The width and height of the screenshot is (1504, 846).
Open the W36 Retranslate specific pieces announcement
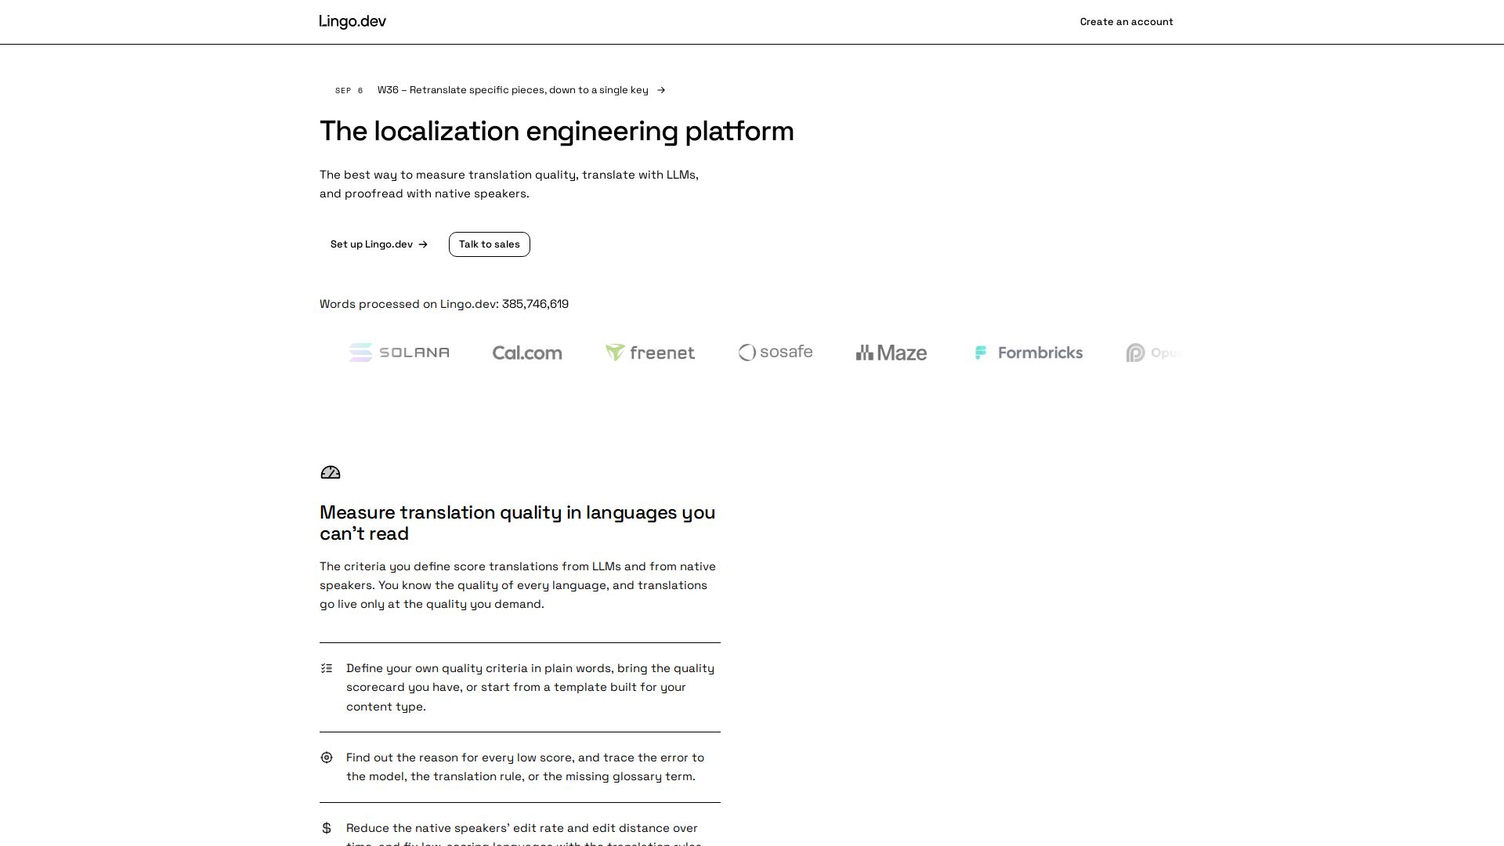click(x=500, y=90)
